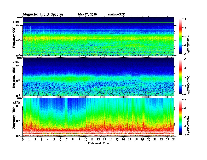The width and height of the screenshot is (207, 160).
Task: Click hour tick label 22 on time axis
Action: (161, 139)
